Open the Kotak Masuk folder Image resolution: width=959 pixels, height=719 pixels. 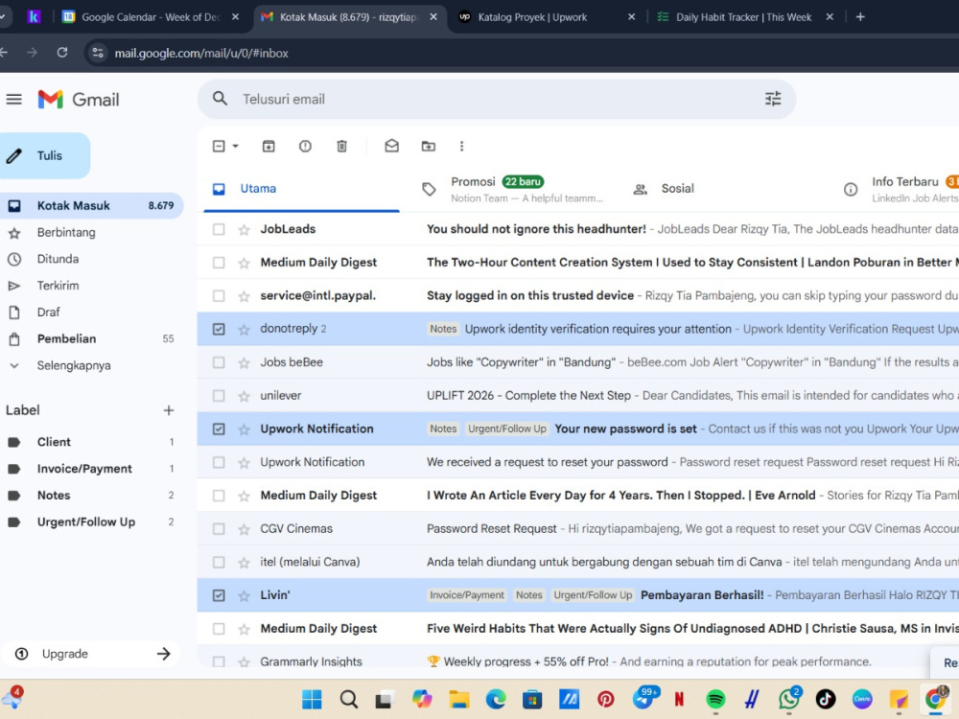click(x=90, y=205)
